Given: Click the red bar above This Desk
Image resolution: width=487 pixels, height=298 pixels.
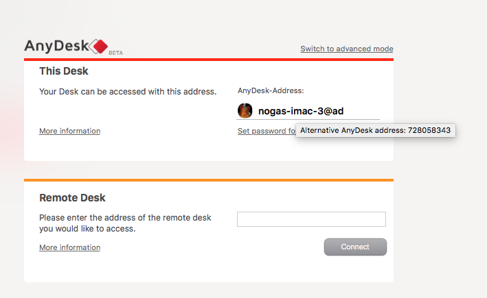Looking at the screenshot, I should point(209,60).
